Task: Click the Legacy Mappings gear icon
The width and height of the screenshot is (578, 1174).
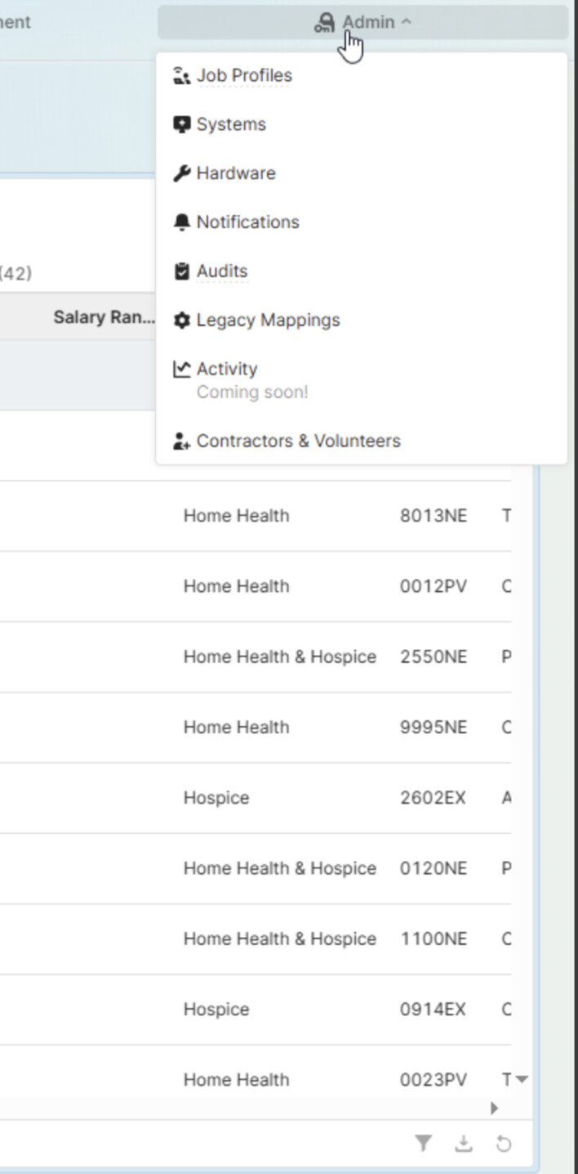Action: [x=181, y=320]
